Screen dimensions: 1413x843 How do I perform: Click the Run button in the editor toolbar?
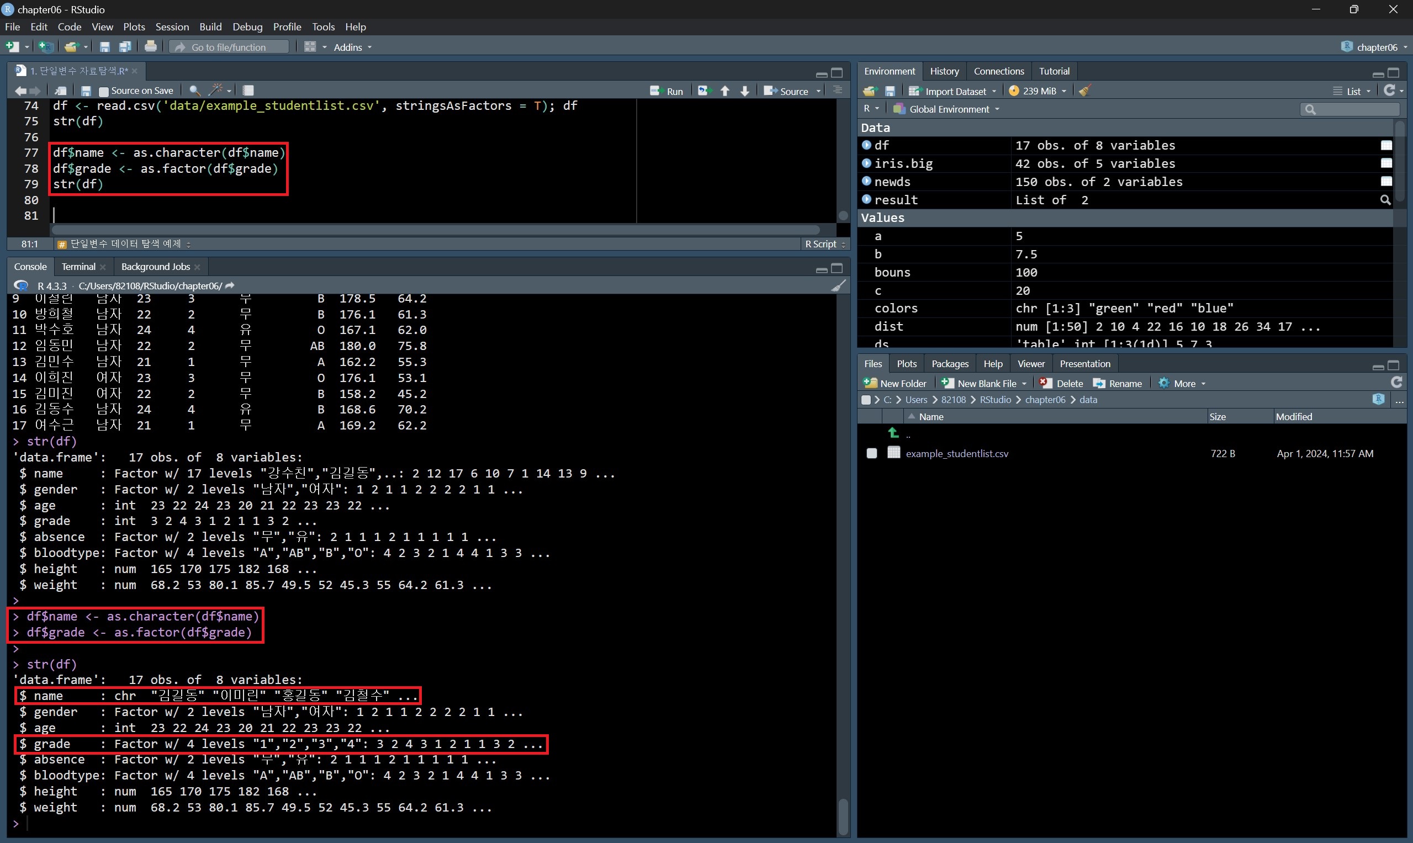pos(667,91)
